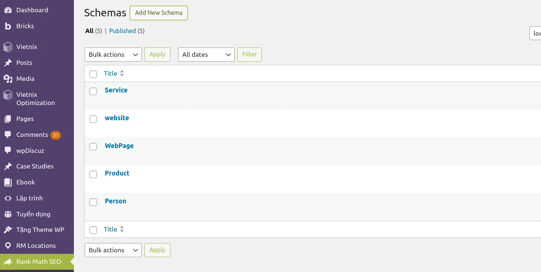
Task: Click the Dashboard gauge icon in sidebar
Action: (8, 10)
